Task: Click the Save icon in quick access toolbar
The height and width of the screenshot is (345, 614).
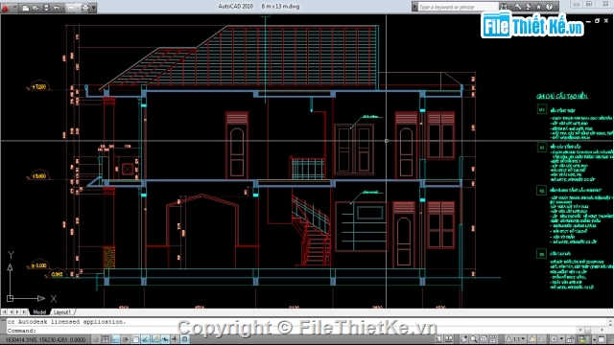Action: pos(46,8)
